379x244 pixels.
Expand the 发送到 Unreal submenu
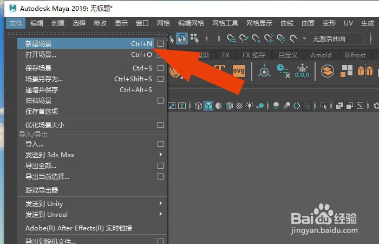(160, 214)
